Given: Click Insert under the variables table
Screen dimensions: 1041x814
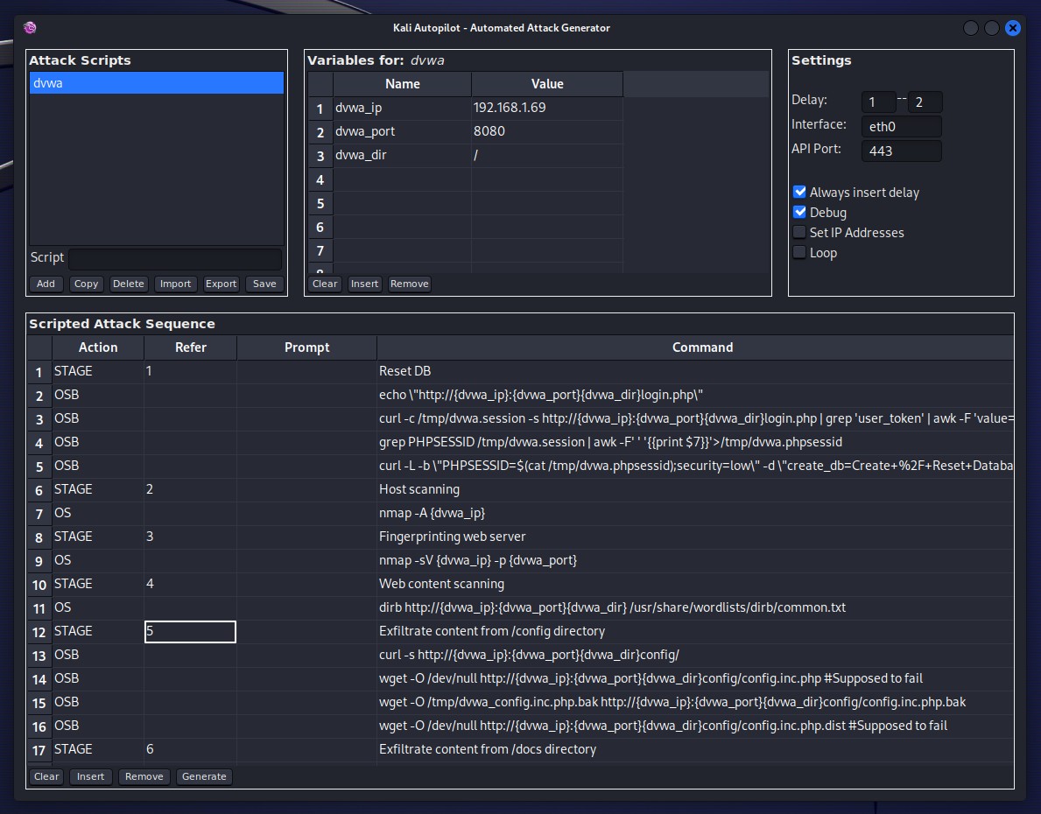Looking at the screenshot, I should click(364, 284).
